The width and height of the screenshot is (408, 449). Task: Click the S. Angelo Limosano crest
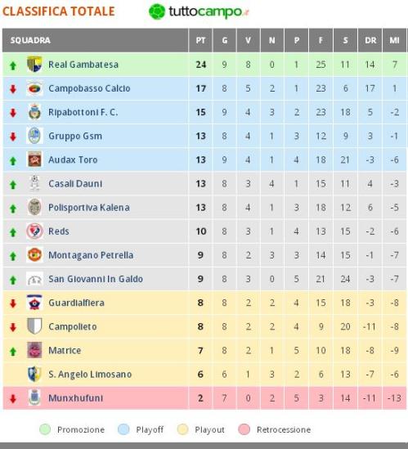(34, 374)
